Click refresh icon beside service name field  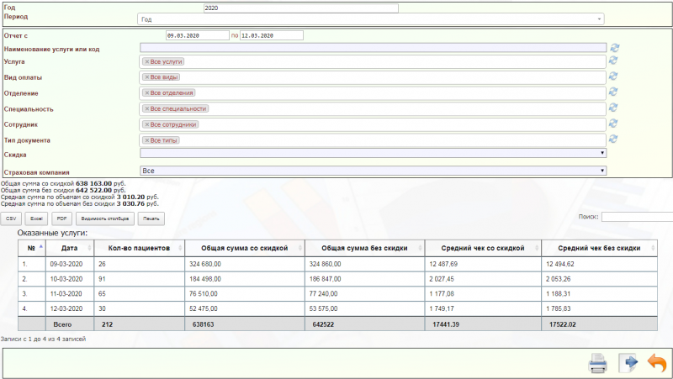click(614, 49)
